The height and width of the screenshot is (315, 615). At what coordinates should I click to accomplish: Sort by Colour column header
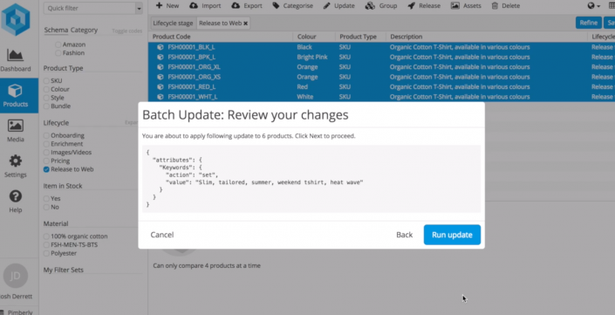tap(307, 37)
